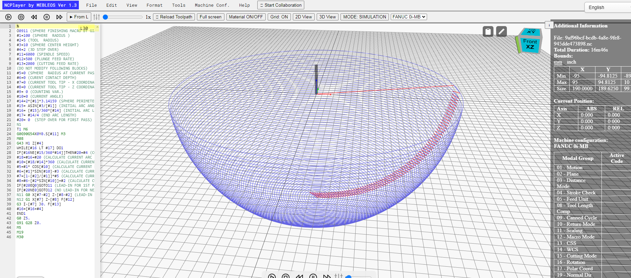Fast-forward the toolpath simulation
631x278 pixels.
click(x=59, y=17)
